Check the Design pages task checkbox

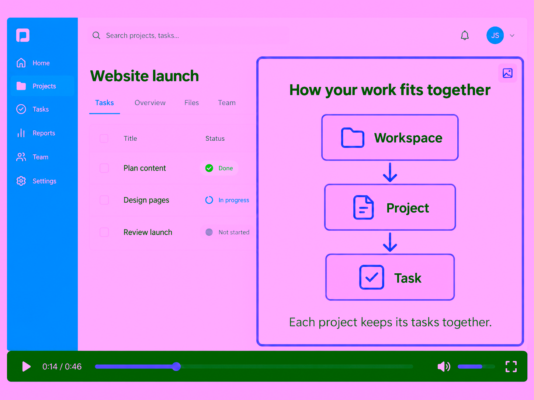click(x=104, y=200)
